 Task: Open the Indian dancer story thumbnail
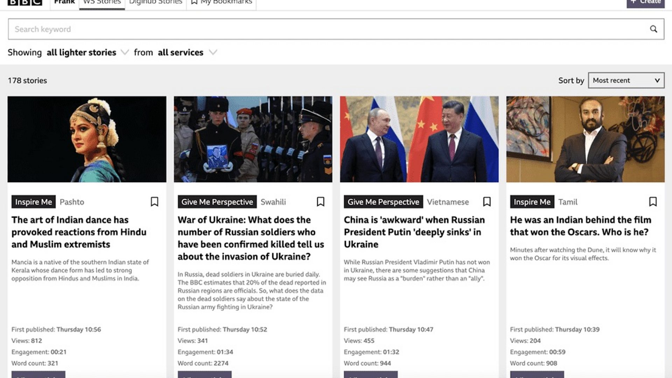coord(87,139)
